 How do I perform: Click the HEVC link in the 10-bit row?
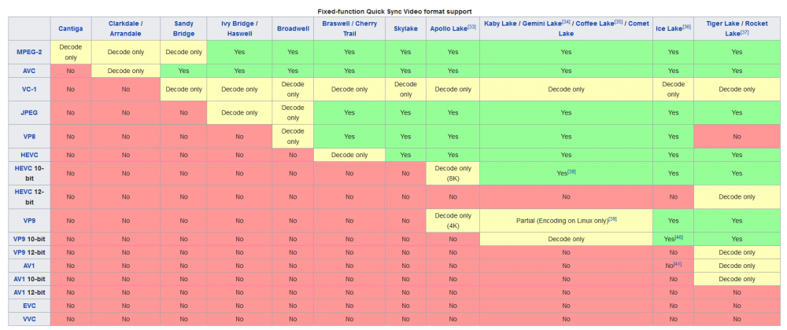coord(23,168)
